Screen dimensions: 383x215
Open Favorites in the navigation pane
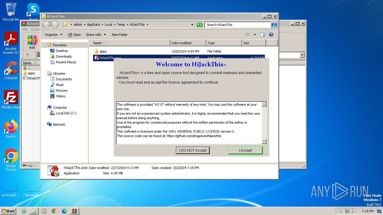pyautogui.click(x=60, y=45)
